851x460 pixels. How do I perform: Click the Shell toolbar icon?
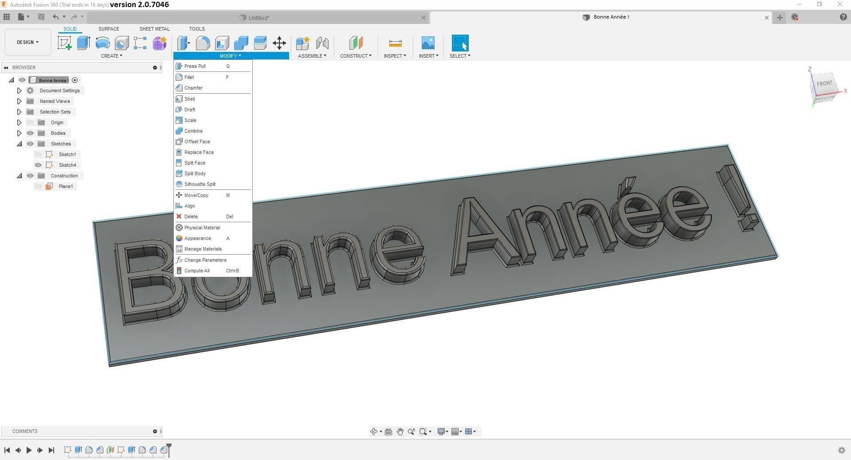222,43
